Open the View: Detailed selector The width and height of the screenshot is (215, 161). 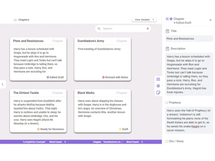tap(144, 20)
